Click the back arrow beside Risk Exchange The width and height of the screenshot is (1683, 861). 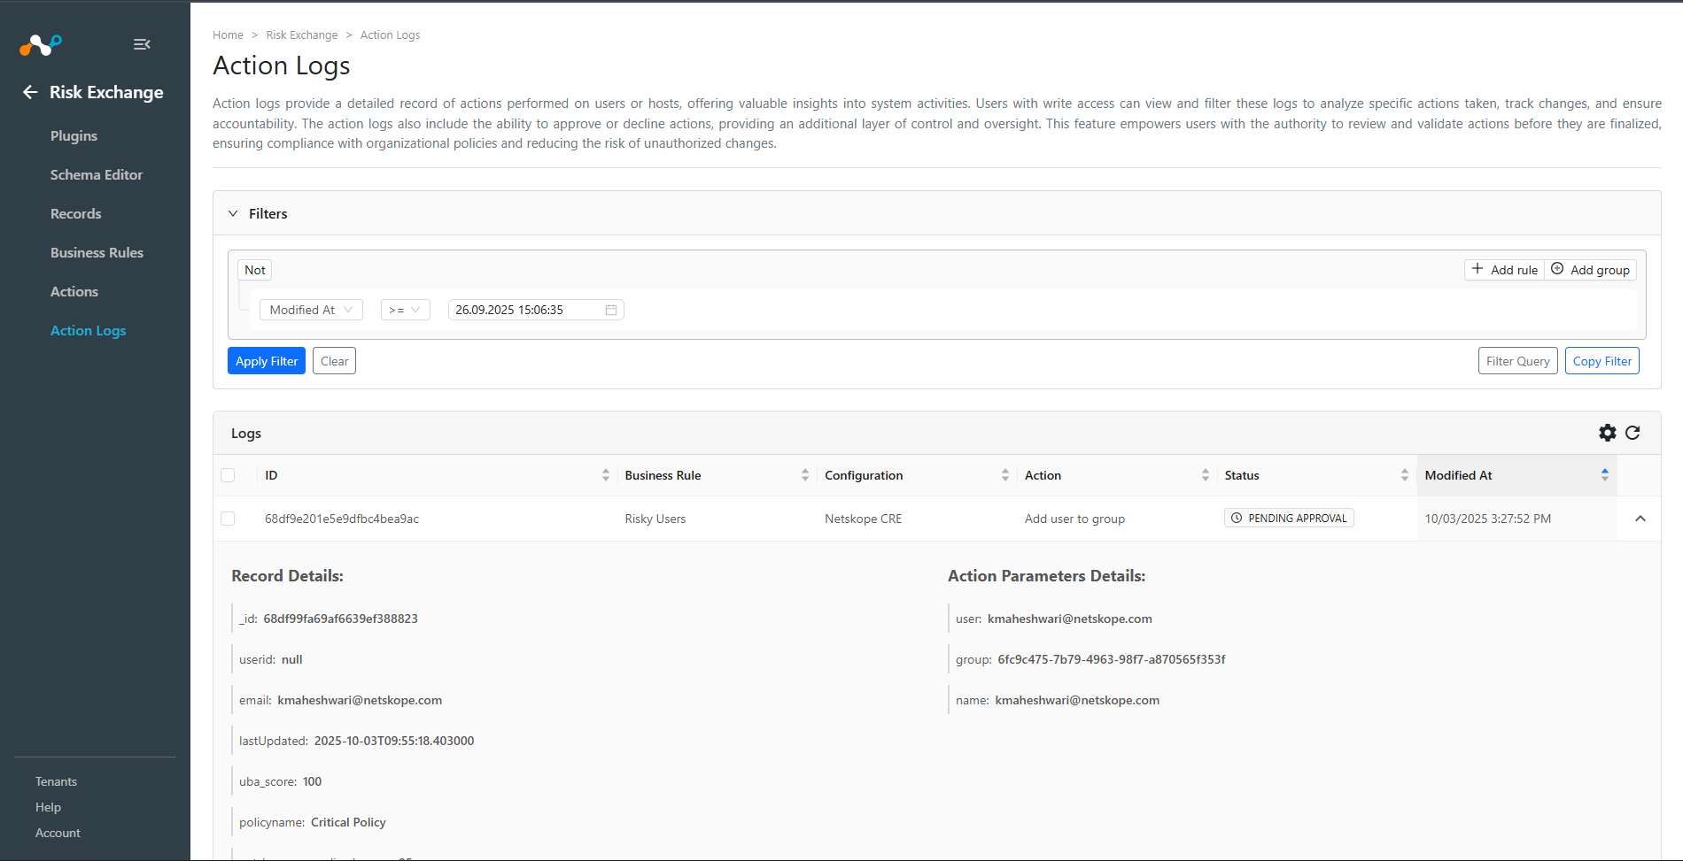30,92
